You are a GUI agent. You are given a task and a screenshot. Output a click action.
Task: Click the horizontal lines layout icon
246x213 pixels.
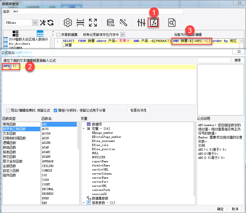(80, 23)
